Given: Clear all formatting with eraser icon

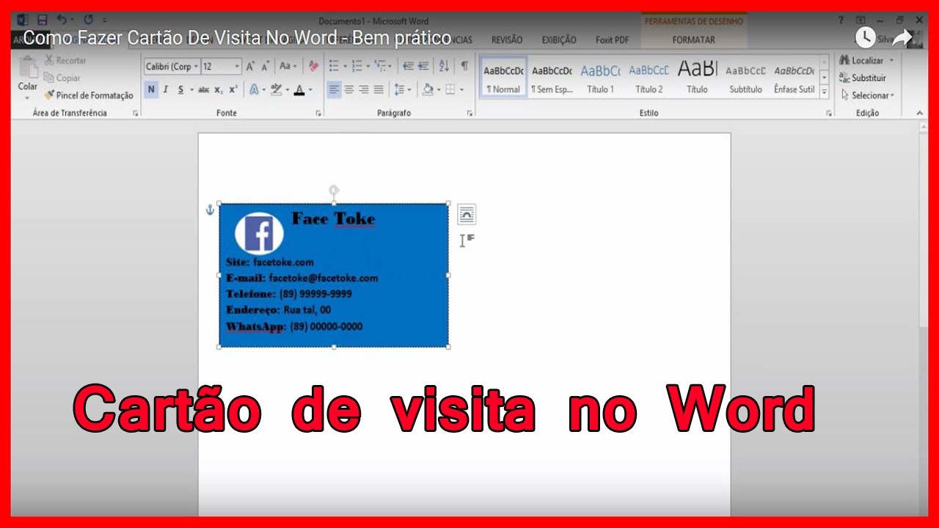Looking at the screenshot, I should coord(314,67).
